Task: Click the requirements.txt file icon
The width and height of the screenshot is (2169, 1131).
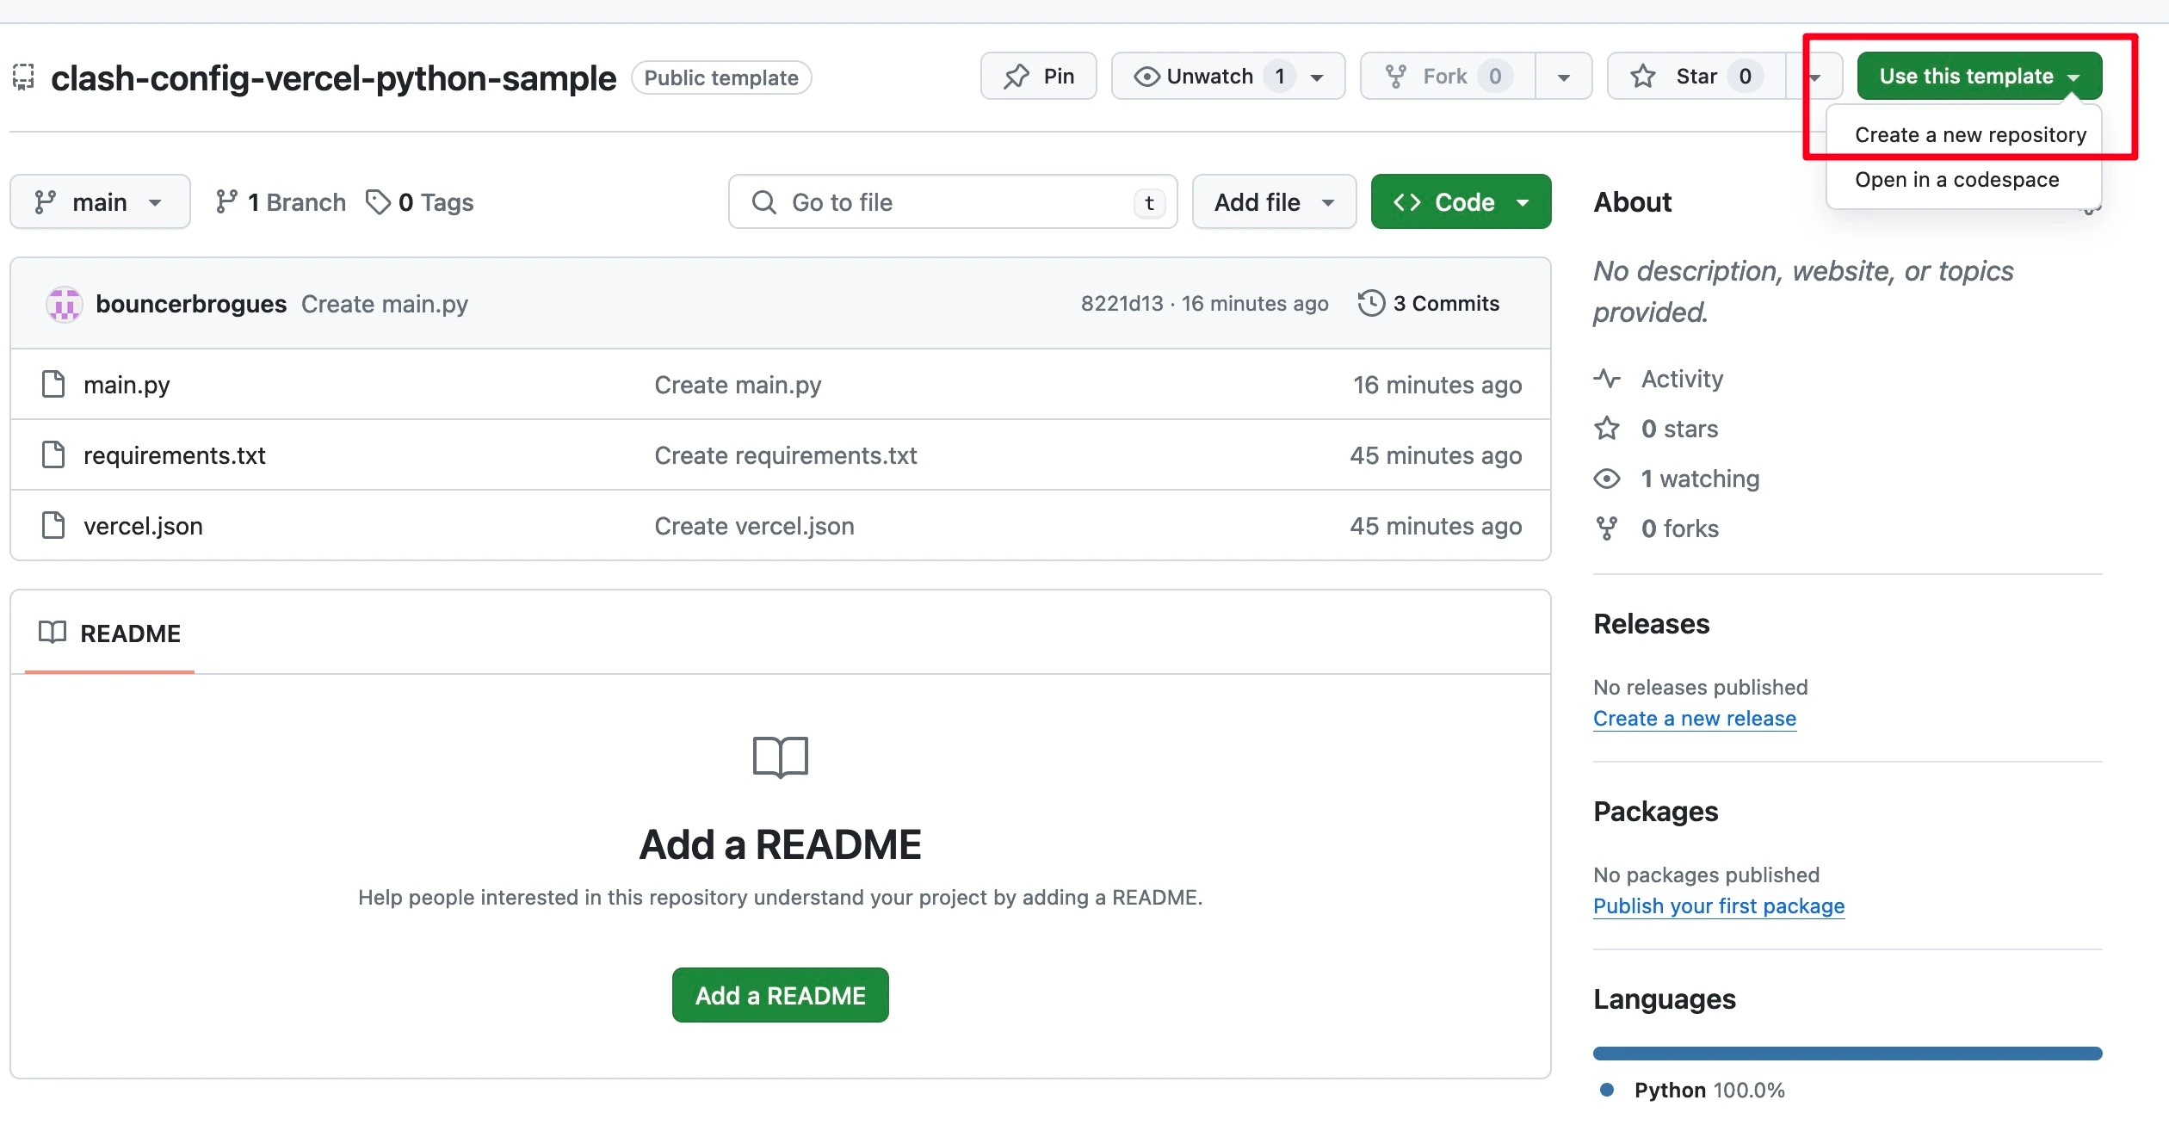Action: tap(53, 454)
